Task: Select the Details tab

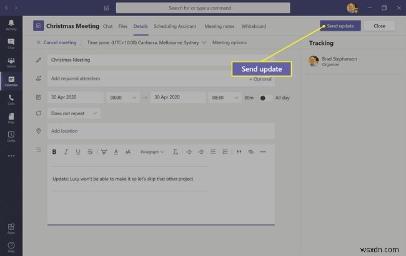Action: pyautogui.click(x=141, y=26)
